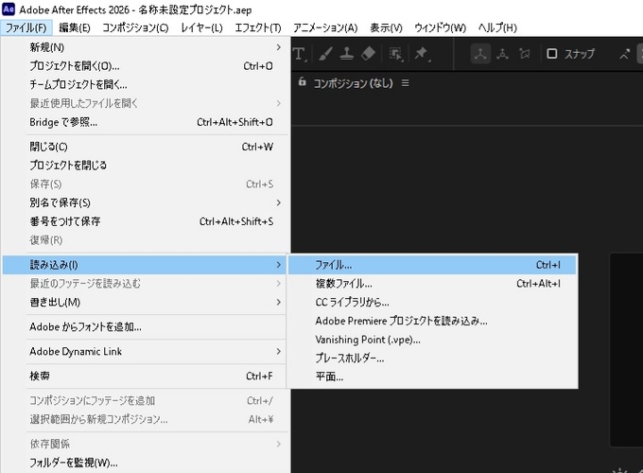643x473 pixels.
Task: Open the アニメーション(A) menu
Action: pyautogui.click(x=325, y=27)
